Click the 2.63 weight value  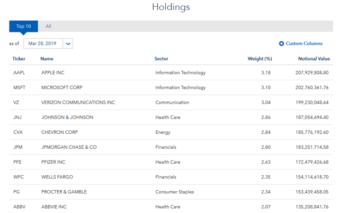[266, 162]
